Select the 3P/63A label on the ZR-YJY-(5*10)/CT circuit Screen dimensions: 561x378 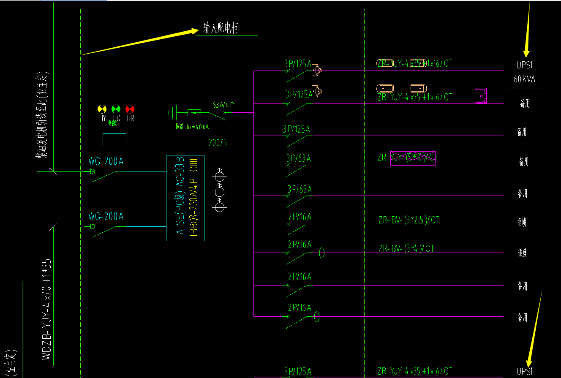[299, 158]
